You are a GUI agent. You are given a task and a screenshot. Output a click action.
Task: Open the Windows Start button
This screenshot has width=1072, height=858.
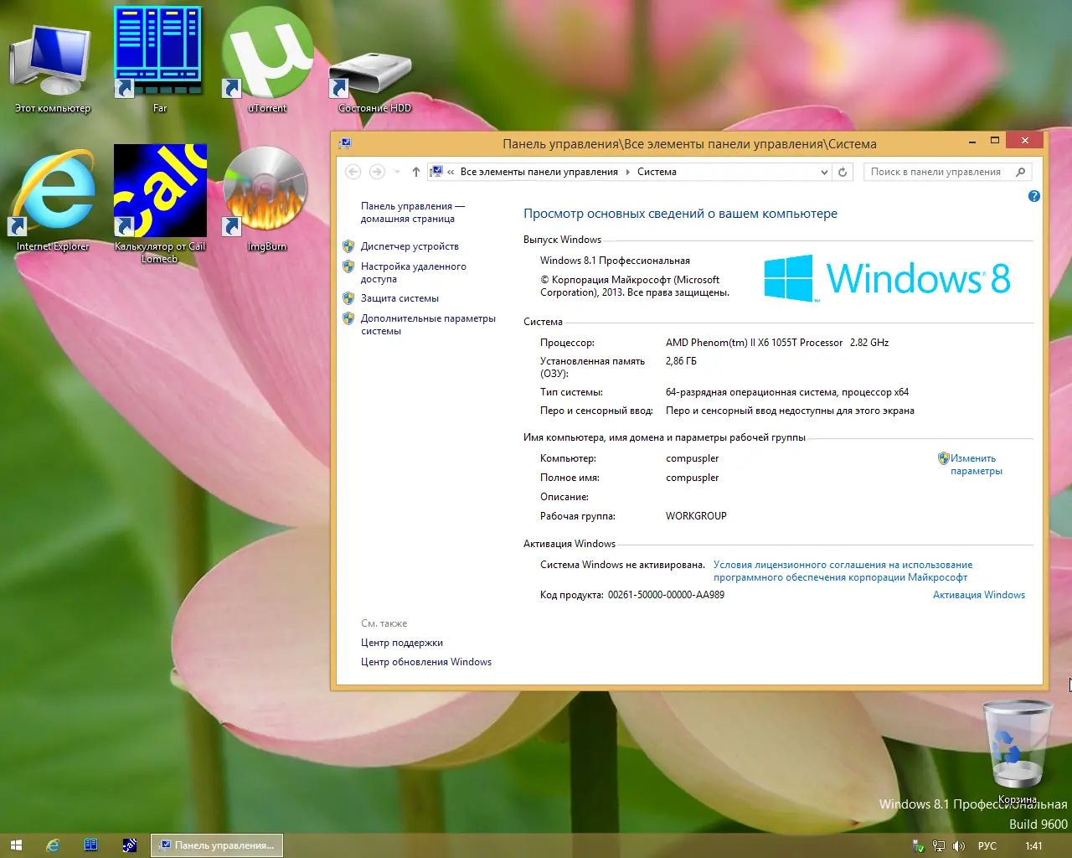(16, 845)
